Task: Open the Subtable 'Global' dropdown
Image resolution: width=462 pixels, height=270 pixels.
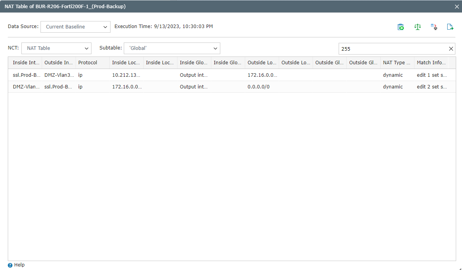Action: pyautogui.click(x=172, y=48)
